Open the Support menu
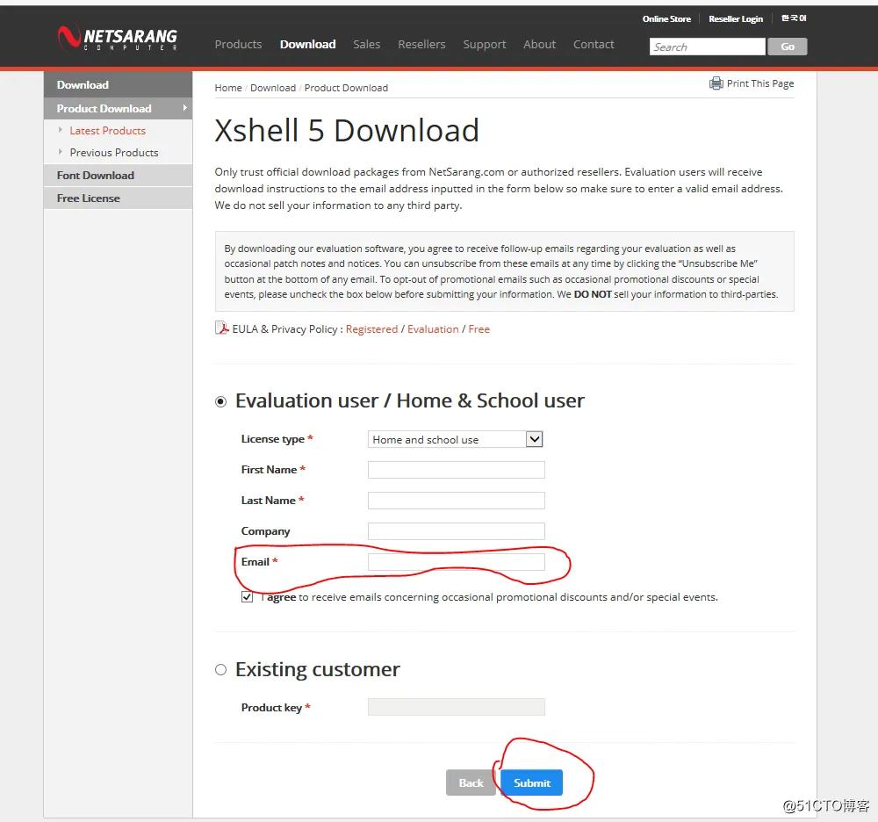The image size is (878, 822). tap(485, 44)
